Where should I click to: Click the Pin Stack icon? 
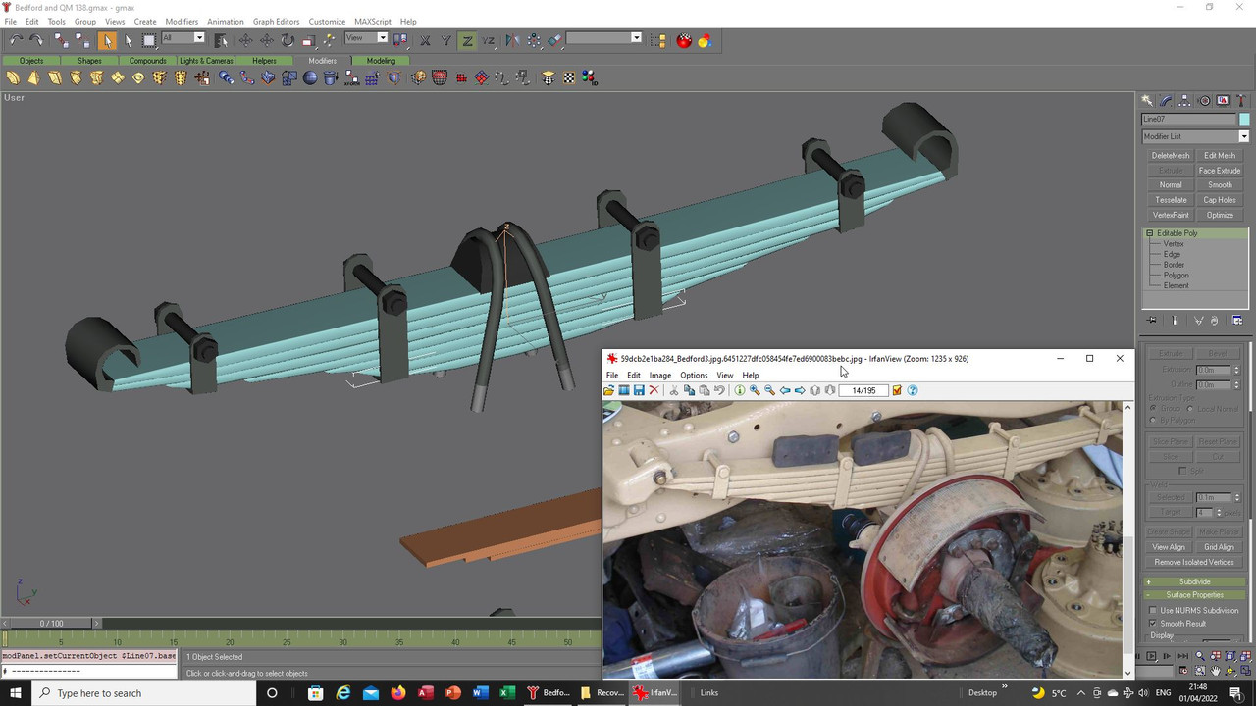[x=1152, y=321]
